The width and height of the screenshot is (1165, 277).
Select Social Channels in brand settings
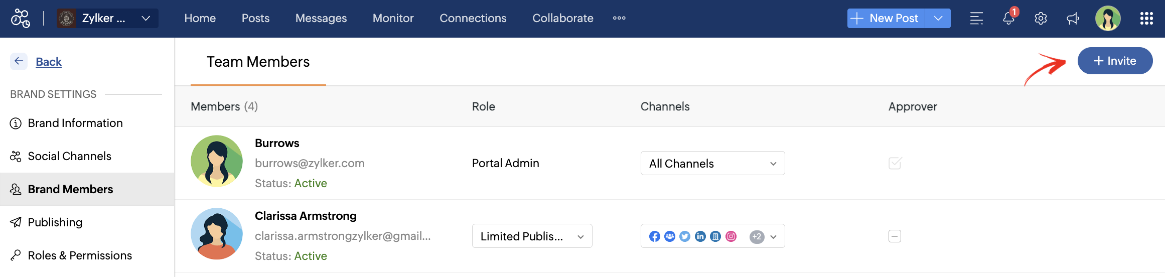click(69, 156)
